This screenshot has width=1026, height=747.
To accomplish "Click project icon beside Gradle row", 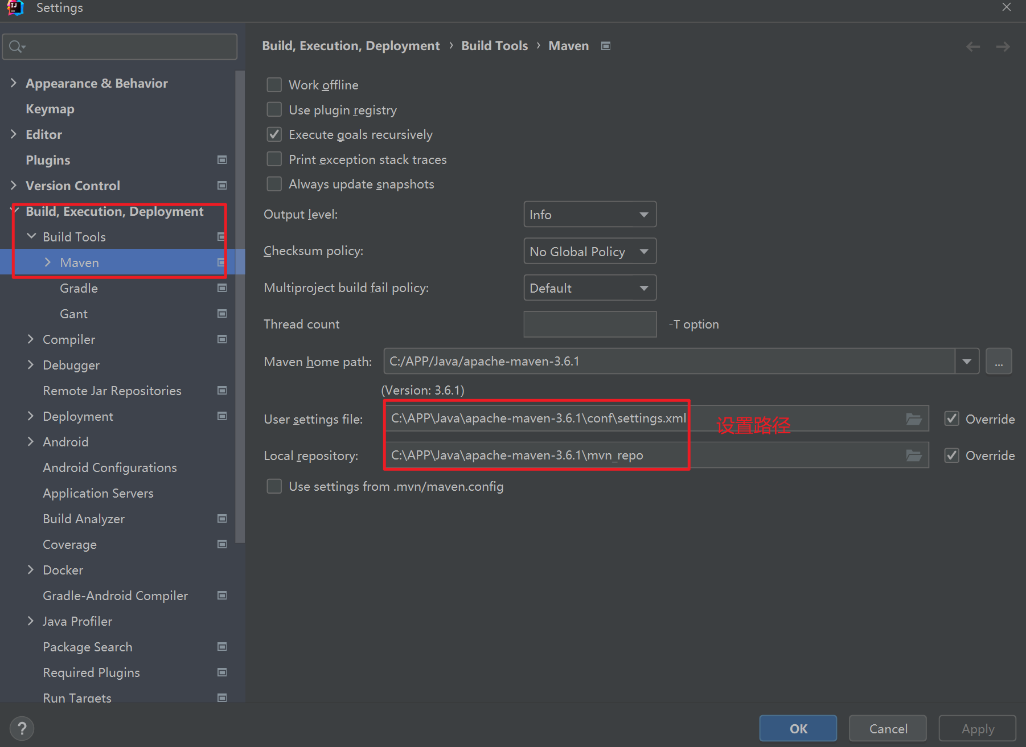I will pyautogui.click(x=222, y=288).
